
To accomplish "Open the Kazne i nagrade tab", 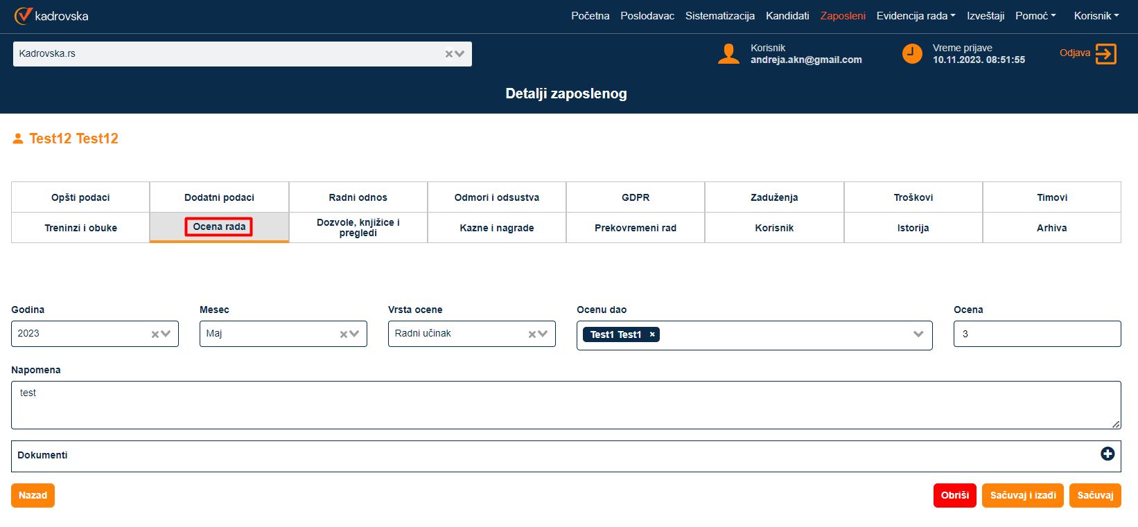I will (x=496, y=228).
